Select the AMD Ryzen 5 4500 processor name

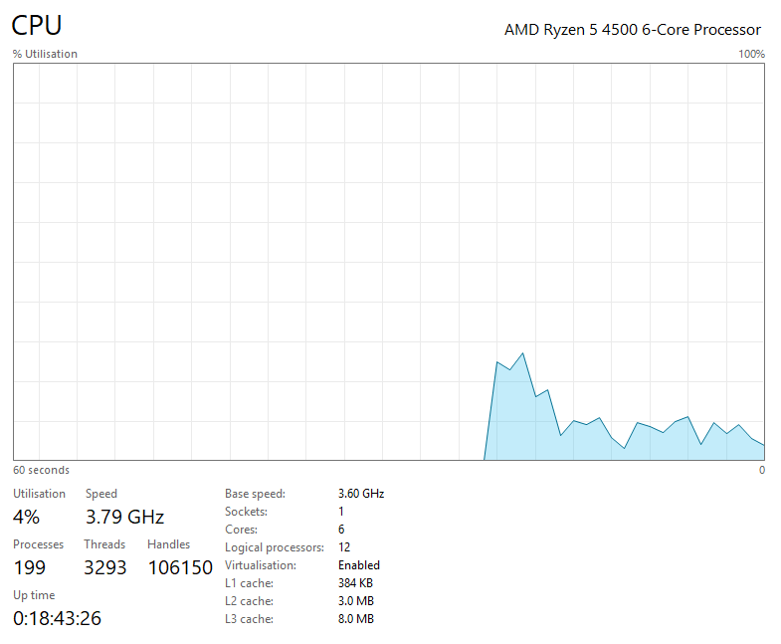[632, 30]
